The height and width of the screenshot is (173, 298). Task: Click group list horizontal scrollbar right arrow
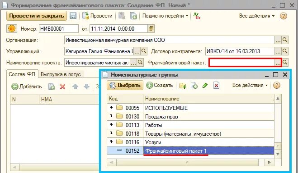270,162
